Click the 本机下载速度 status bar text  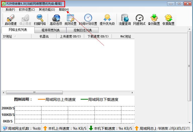point(113,128)
